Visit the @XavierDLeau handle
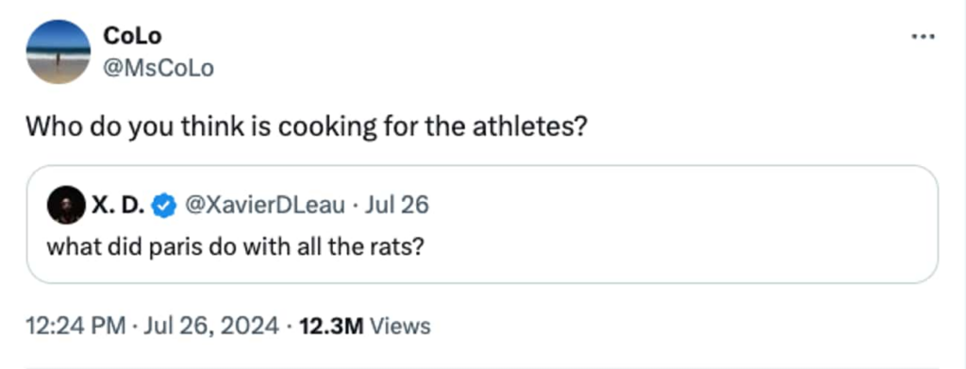 pos(265,205)
